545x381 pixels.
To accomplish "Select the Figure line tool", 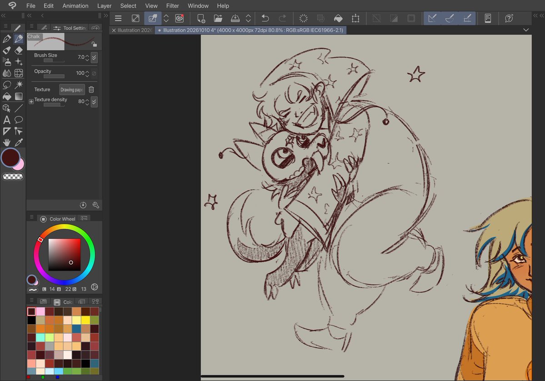I will coord(19,108).
